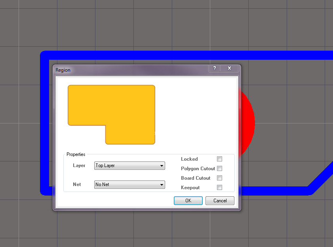Cancel the Region dialog
Viewport: 333px width, 247px height.
tap(220, 200)
